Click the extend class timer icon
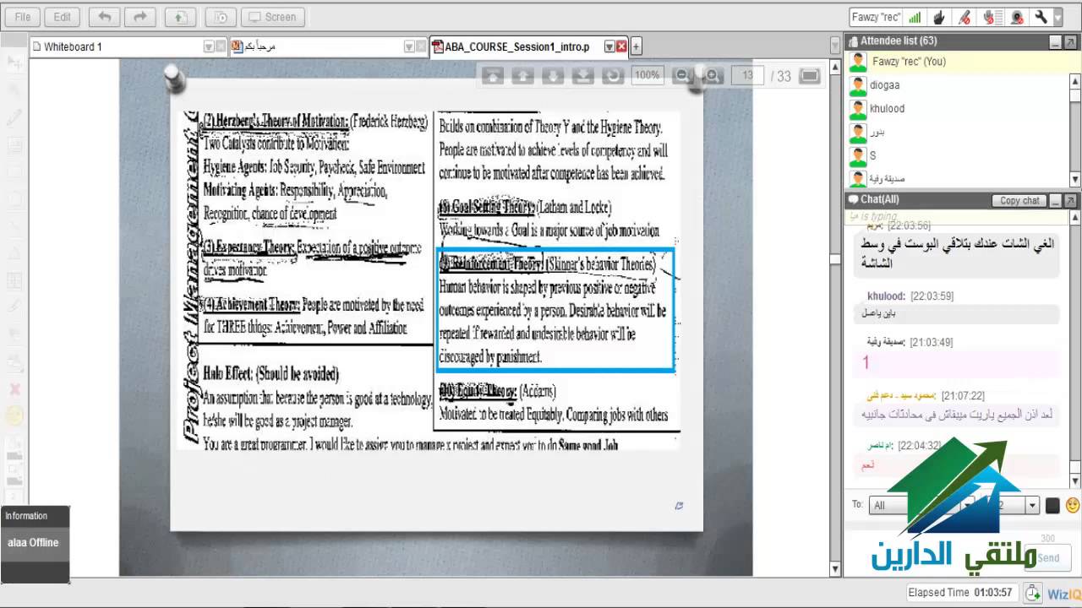This screenshot has height=608, width=1082. tap(1032, 594)
